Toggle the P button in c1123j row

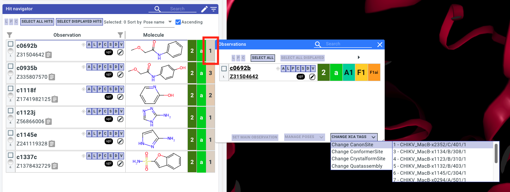pyautogui.click(x=100, y=111)
